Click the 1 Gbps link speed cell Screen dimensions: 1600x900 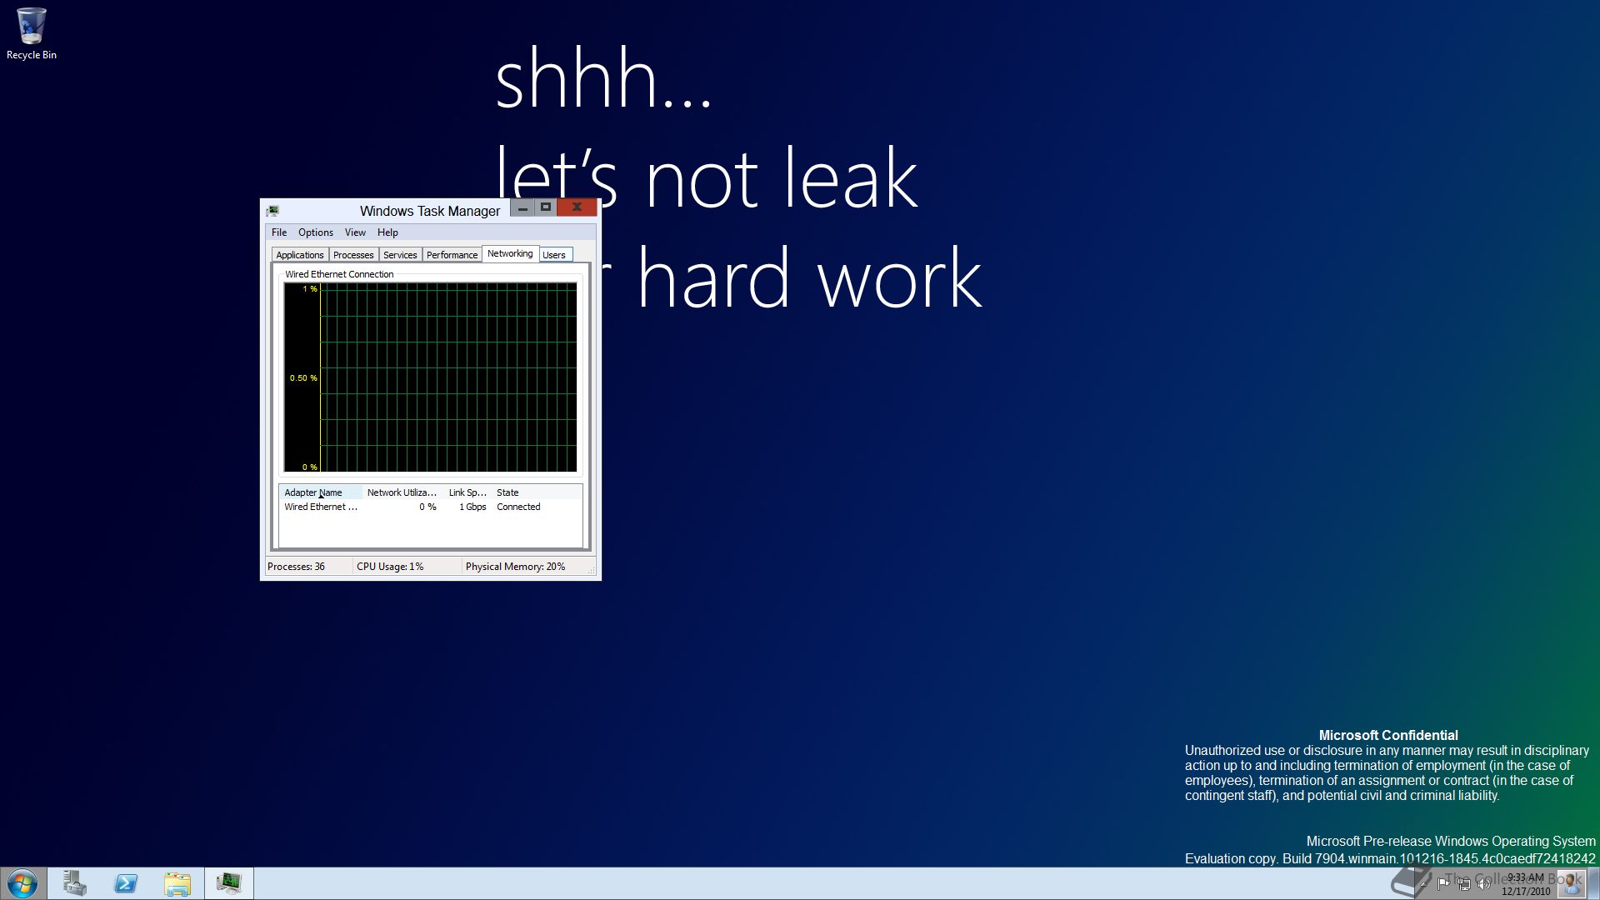(x=472, y=507)
